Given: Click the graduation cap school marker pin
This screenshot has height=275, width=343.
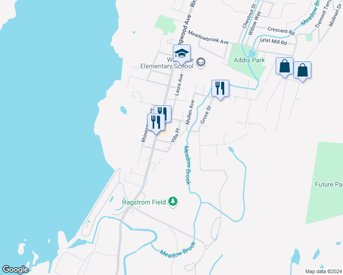Looking at the screenshot, I should 182,54.
